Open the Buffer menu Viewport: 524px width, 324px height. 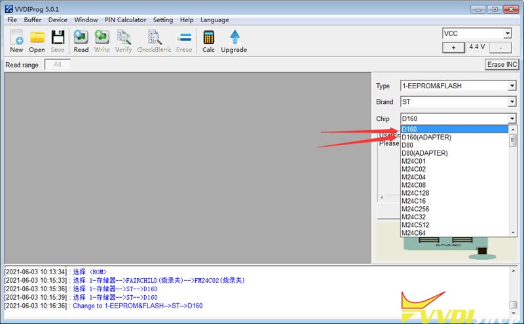[32, 20]
